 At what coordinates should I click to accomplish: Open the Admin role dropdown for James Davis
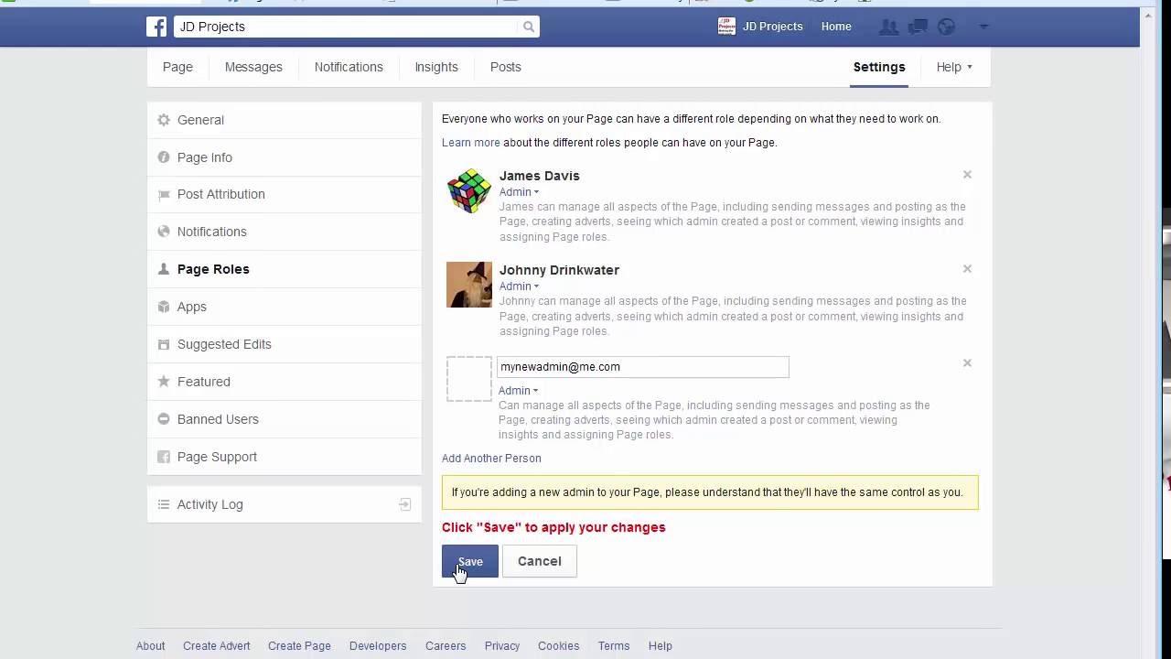[519, 192]
